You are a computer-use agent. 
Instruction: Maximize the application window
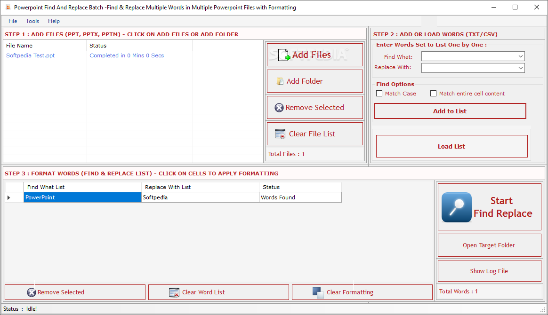pyautogui.click(x=515, y=8)
